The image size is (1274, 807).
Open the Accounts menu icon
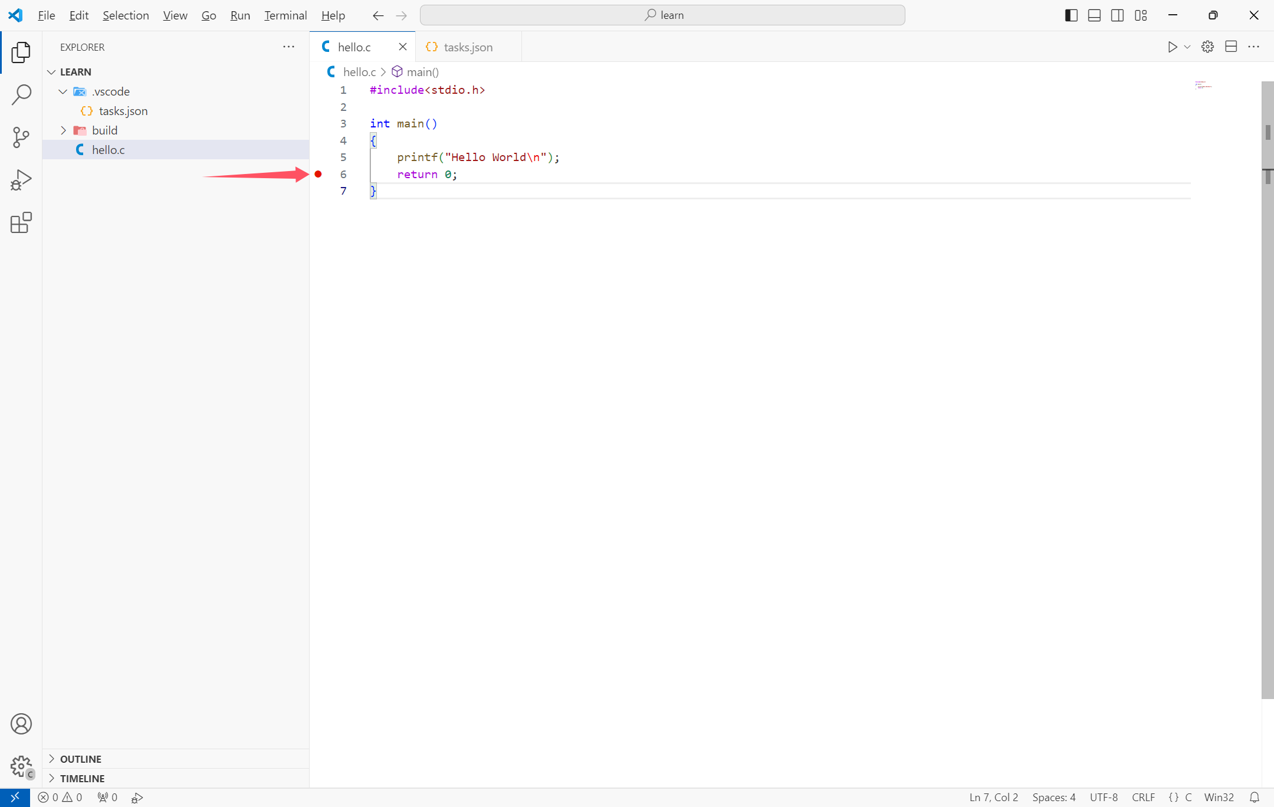click(x=21, y=724)
